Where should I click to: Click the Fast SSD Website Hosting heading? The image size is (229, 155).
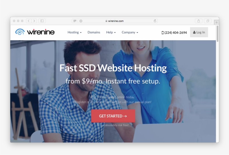(x=113, y=68)
